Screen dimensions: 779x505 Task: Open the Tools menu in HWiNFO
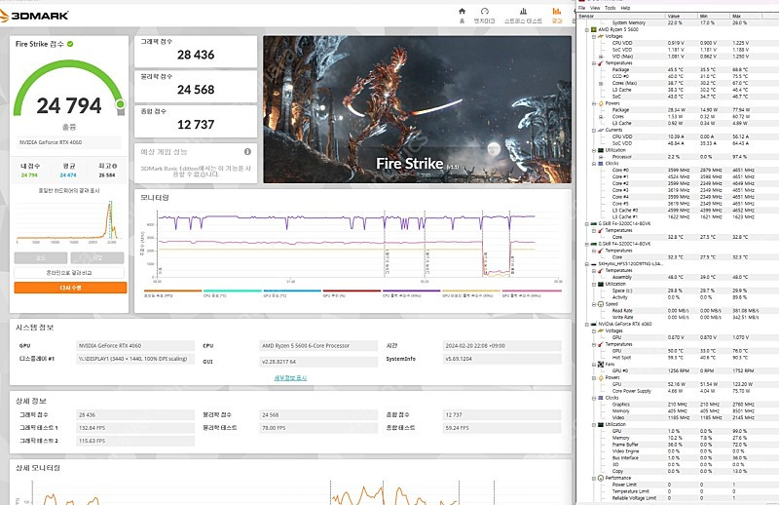pos(611,8)
